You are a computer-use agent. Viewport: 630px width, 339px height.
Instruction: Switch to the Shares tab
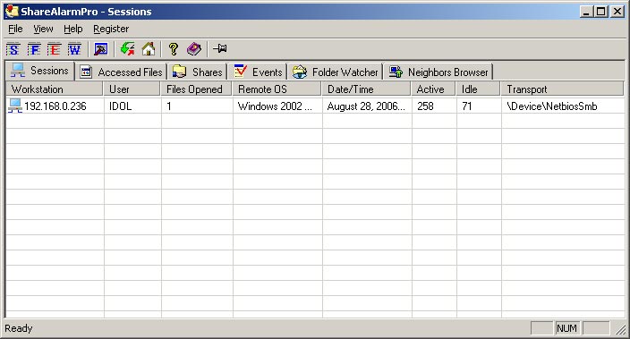197,72
